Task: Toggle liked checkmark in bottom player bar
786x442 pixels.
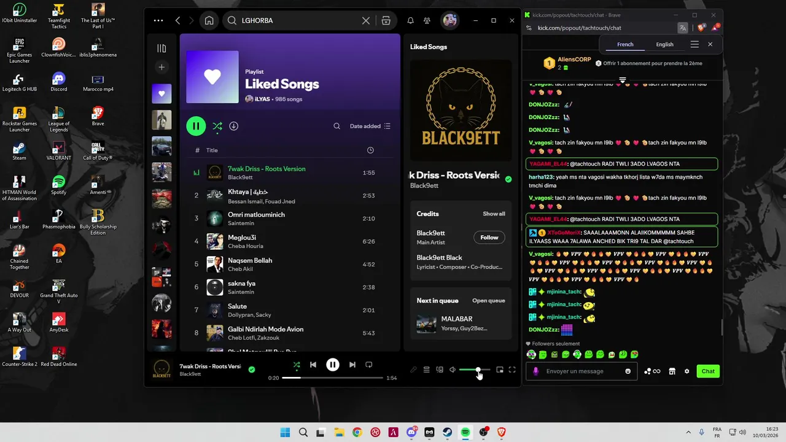Action: (251, 370)
